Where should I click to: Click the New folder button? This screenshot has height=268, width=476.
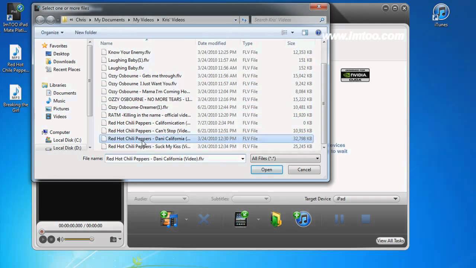point(86,32)
